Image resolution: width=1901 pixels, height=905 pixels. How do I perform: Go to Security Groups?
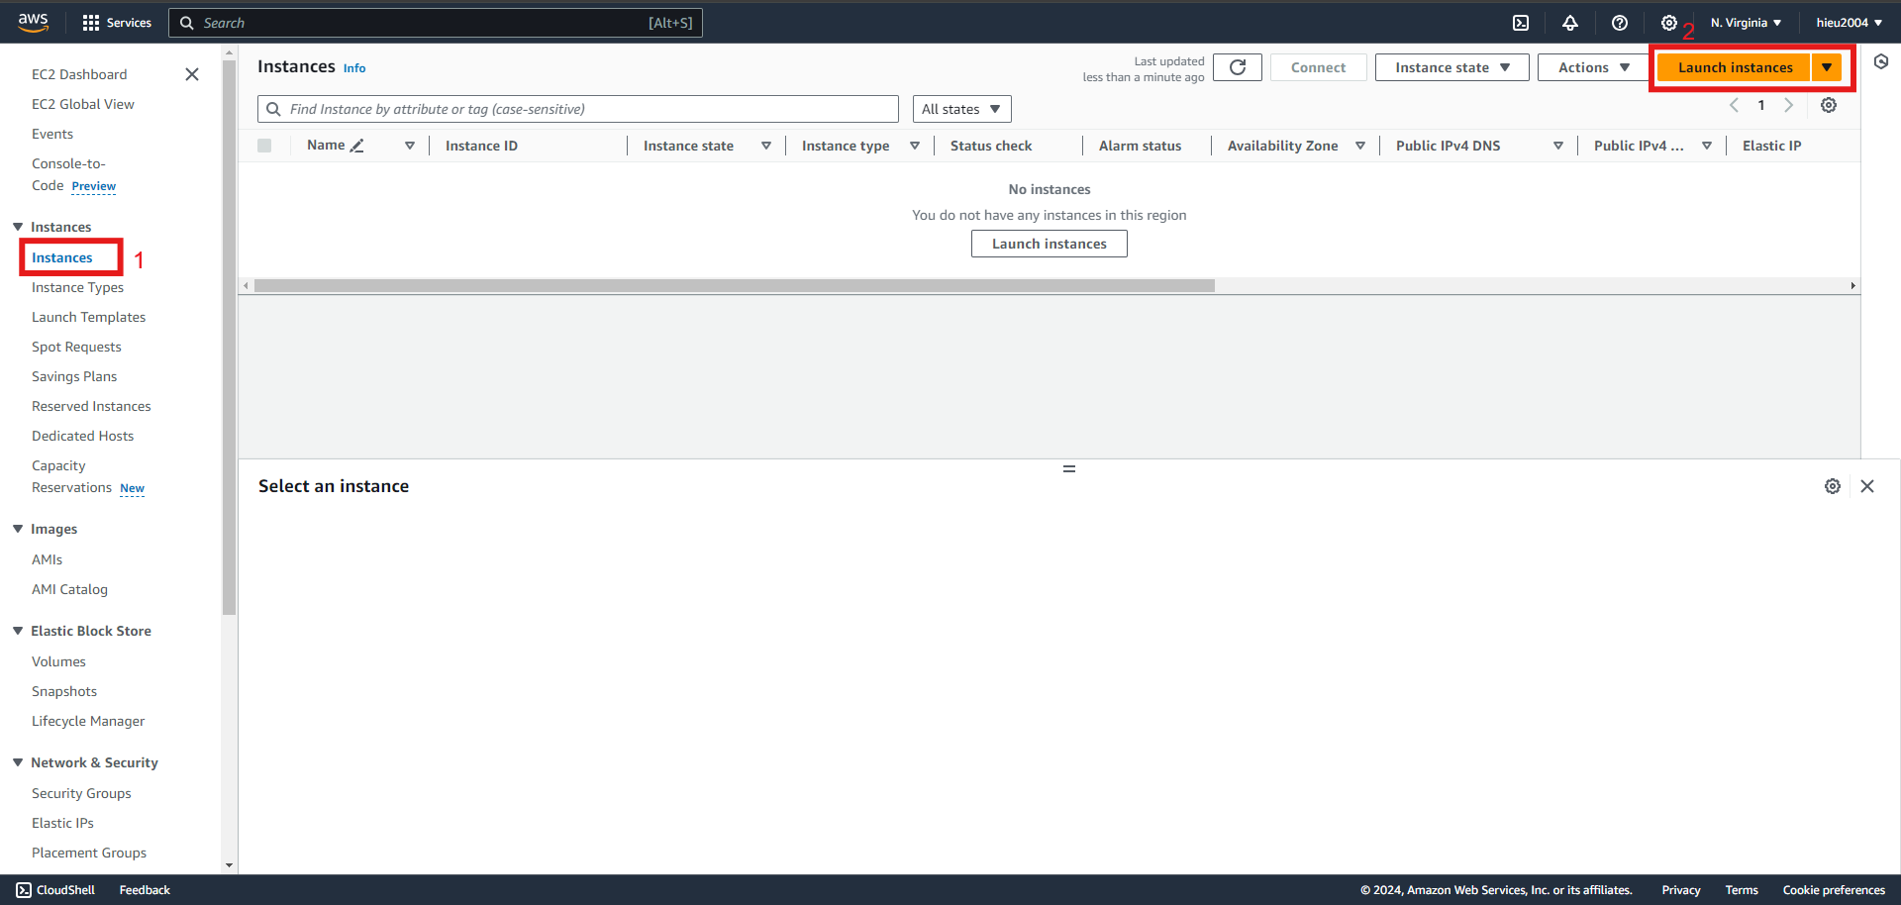(x=81, y=793)
